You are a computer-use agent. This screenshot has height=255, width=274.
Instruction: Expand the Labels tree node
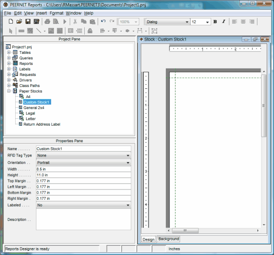click(9, 69)
